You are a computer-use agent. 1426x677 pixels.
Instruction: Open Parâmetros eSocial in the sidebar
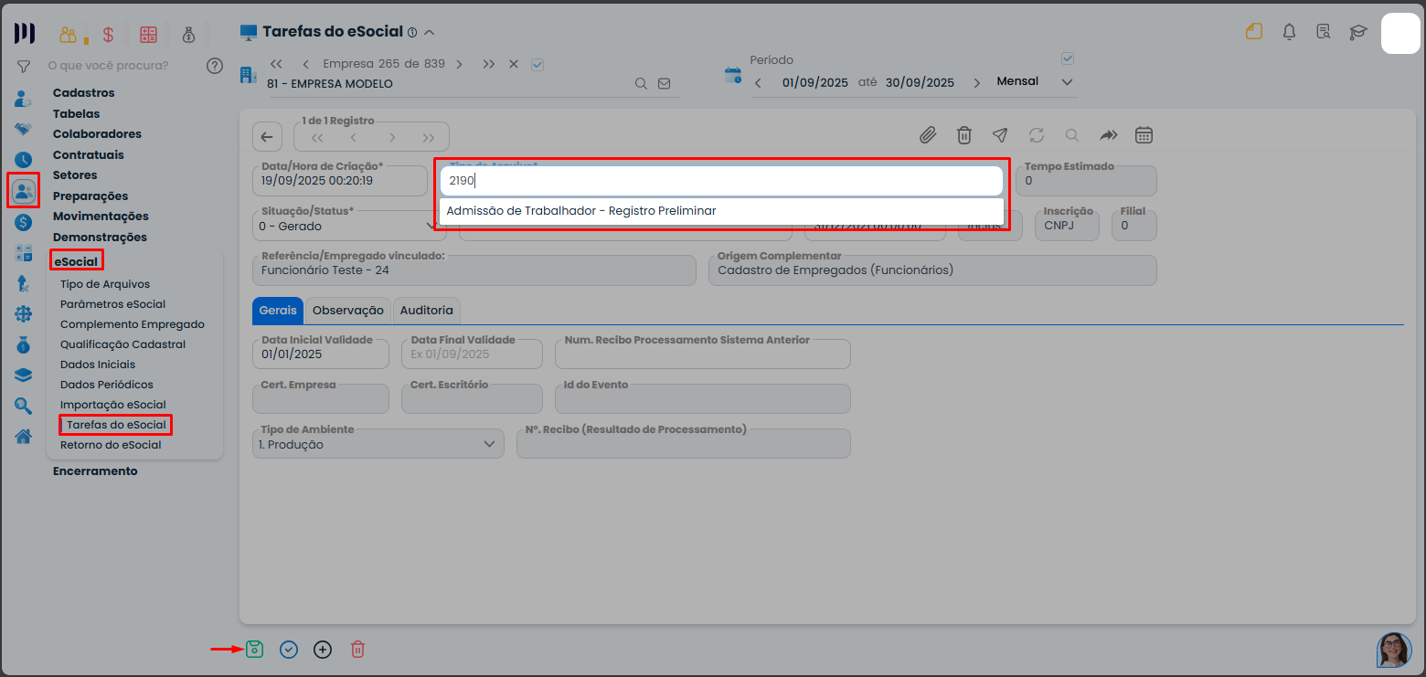(x=112, y=304)
